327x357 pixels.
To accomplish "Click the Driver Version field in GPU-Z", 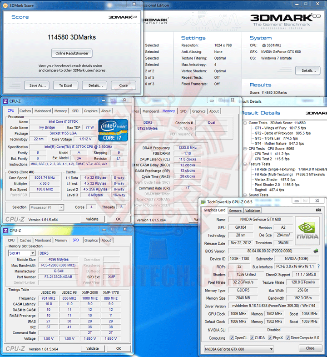I will coord(274,306).
